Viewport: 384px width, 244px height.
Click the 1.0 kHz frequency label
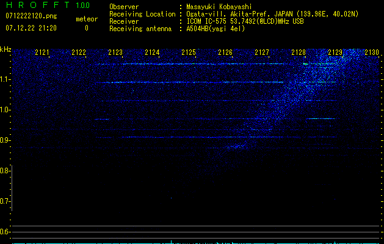(5, 110)
